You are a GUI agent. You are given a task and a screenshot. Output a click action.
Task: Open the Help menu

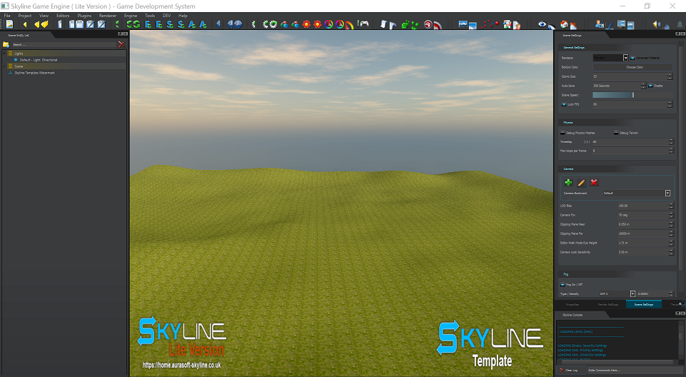[183, 16]
